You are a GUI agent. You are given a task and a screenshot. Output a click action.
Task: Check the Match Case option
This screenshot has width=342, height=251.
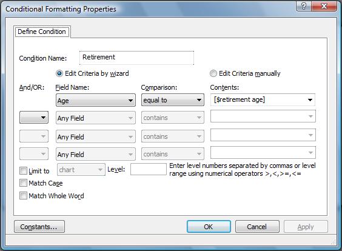tap(23, 183)
